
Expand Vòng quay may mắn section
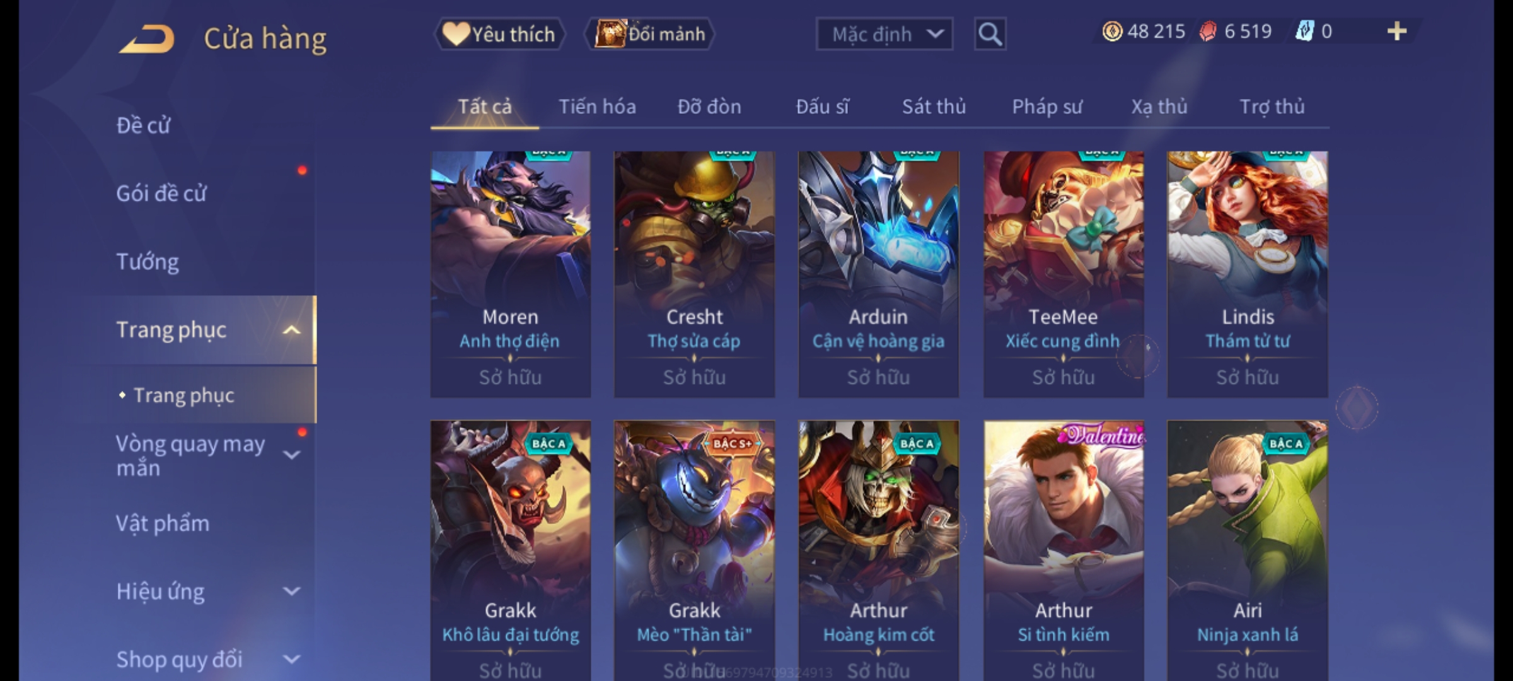[291, 454]
